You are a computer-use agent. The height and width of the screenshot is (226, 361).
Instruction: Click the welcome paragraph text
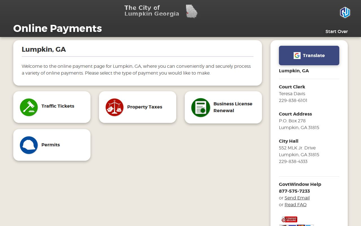point(136,69)
